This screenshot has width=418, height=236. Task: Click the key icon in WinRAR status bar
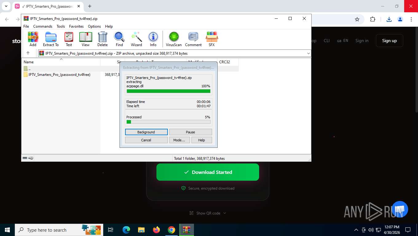pos(31,158)
